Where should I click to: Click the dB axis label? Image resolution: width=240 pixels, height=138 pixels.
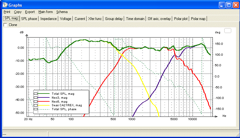tap(21, 32)
